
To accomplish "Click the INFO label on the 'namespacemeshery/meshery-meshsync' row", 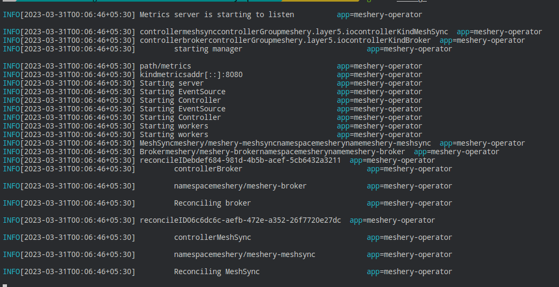I will [x=11, y=254].
